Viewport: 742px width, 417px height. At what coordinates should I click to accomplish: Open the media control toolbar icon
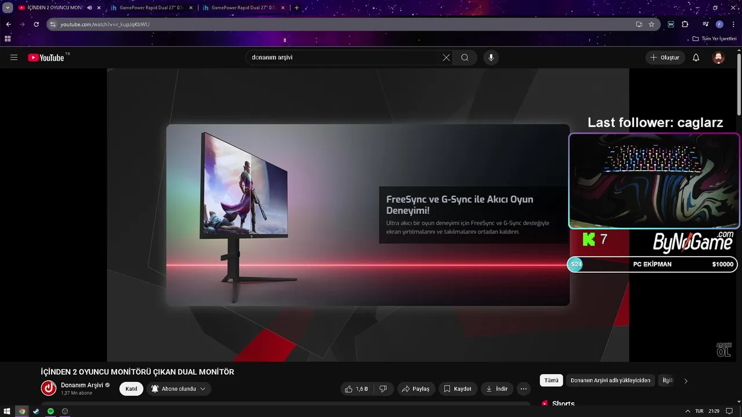pyautogui.click(x=705, y=24)
